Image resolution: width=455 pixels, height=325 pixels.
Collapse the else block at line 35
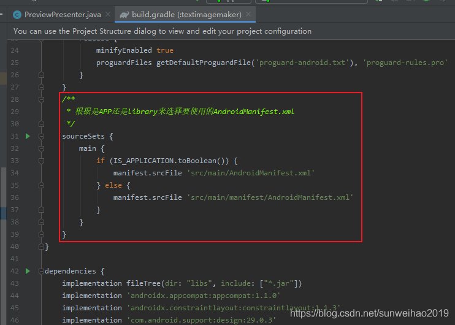(x=41, y=185)
